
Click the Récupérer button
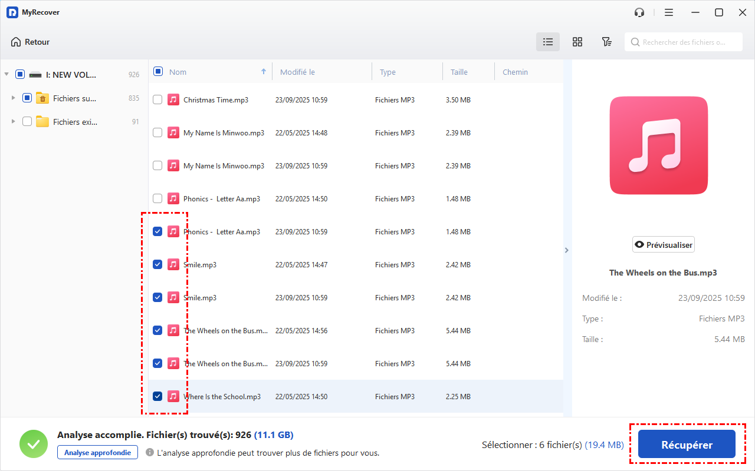tap(687, 445)
